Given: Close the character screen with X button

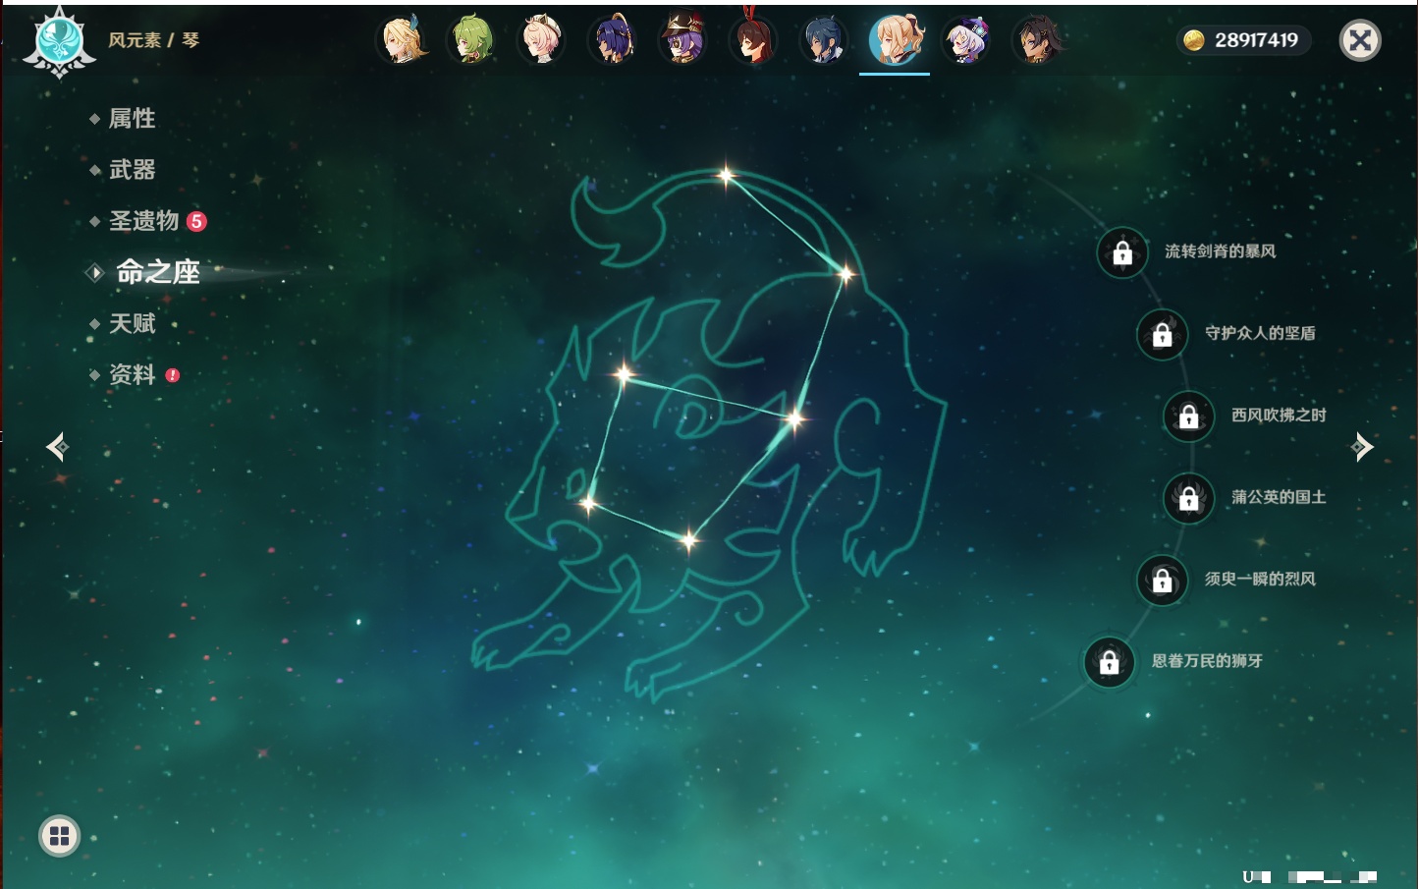Looking at the screenshot, I should (1360, 40).
